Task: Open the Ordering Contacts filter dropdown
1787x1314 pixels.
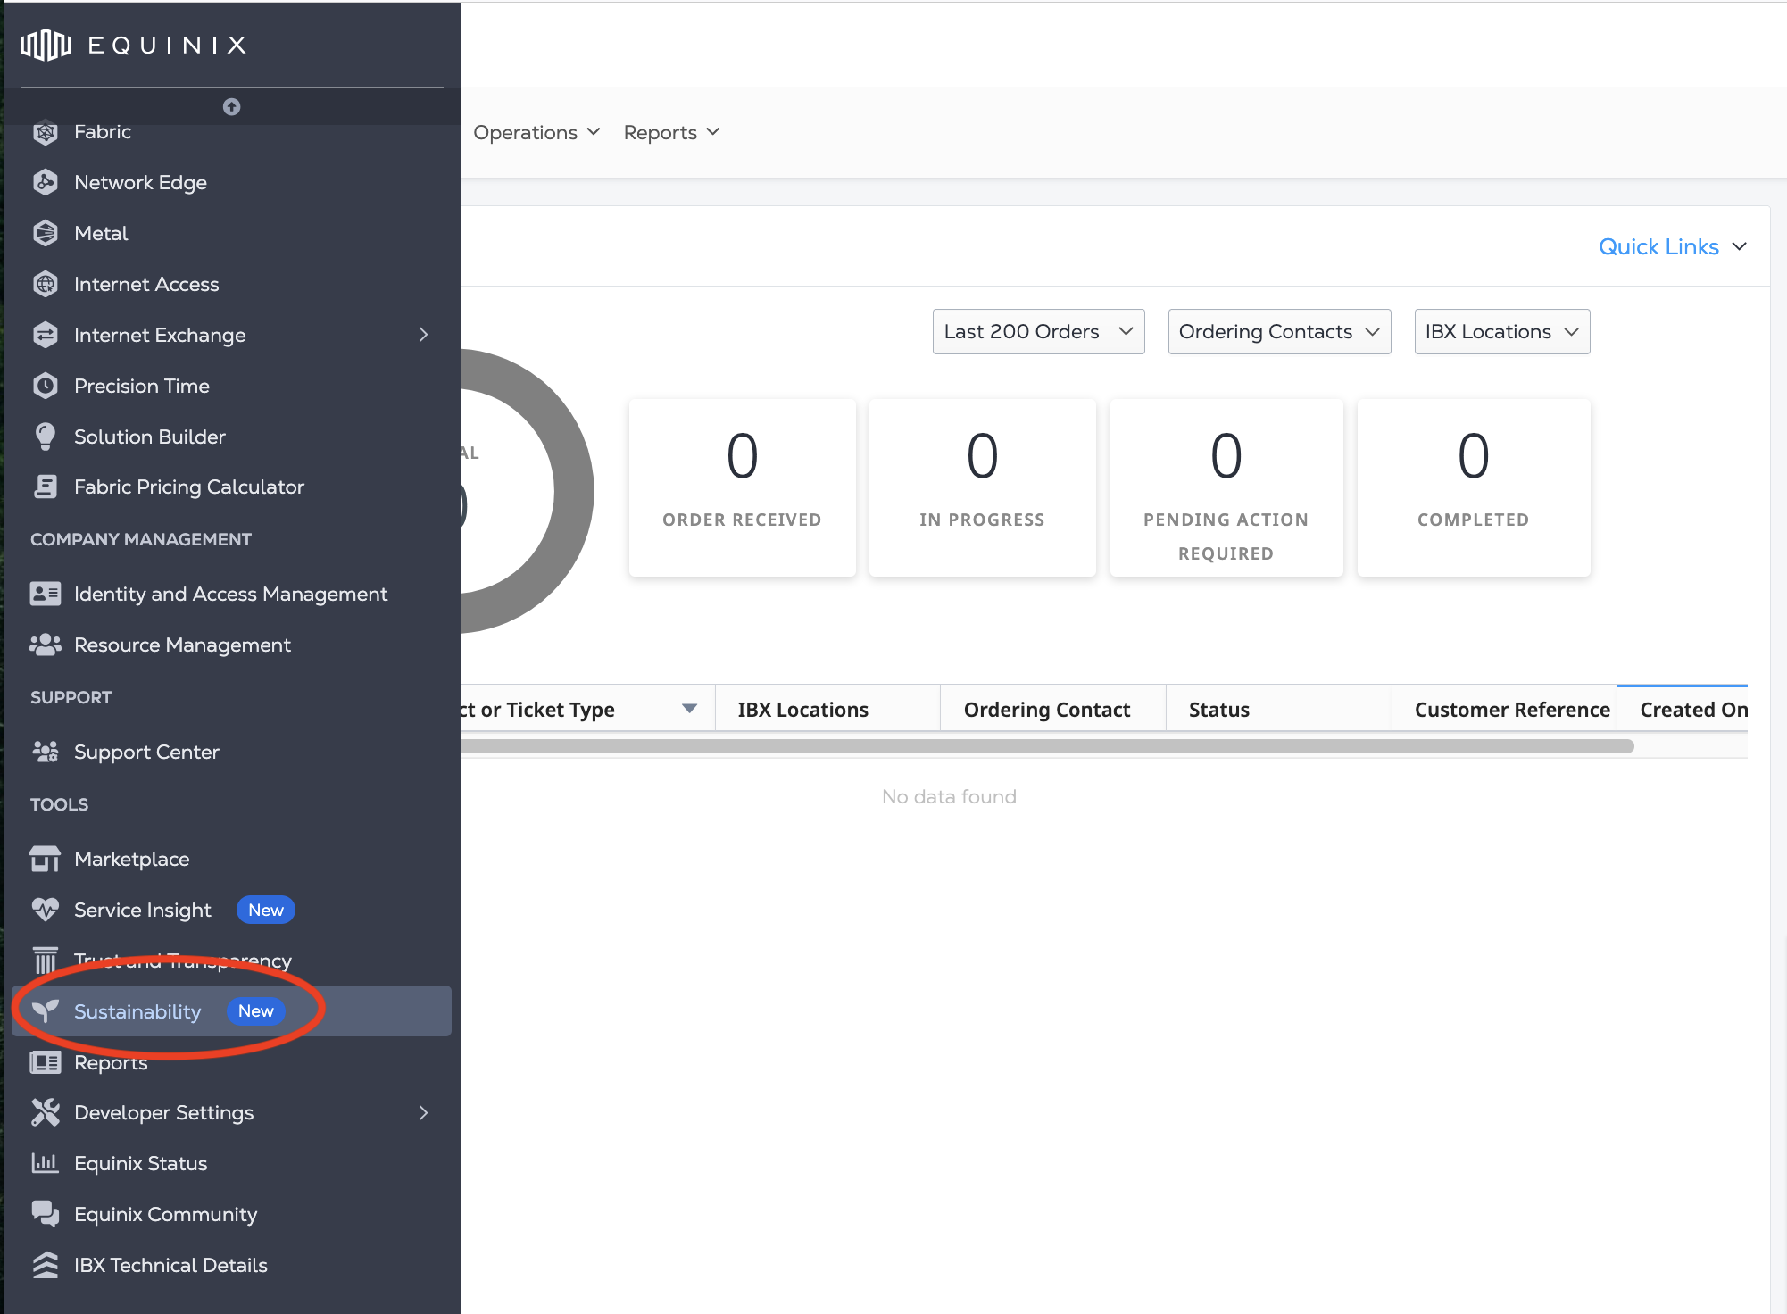Action: [1278, 332]
